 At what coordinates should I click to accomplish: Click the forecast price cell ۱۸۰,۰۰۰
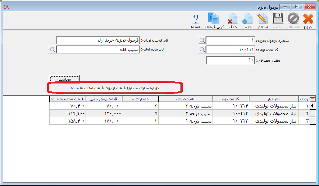(x=104, y=121)
